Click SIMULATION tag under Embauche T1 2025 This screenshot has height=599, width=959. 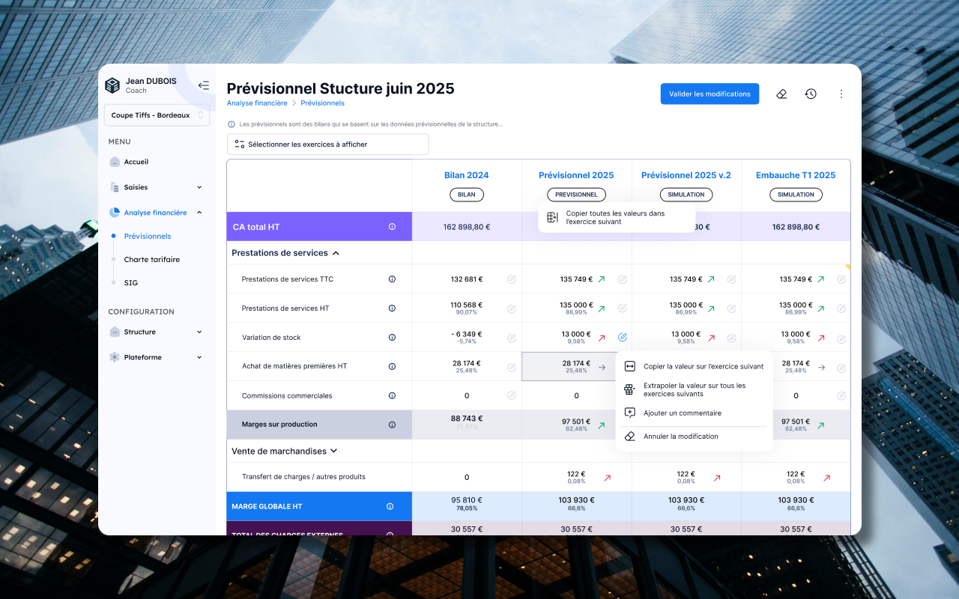(796, 195)
